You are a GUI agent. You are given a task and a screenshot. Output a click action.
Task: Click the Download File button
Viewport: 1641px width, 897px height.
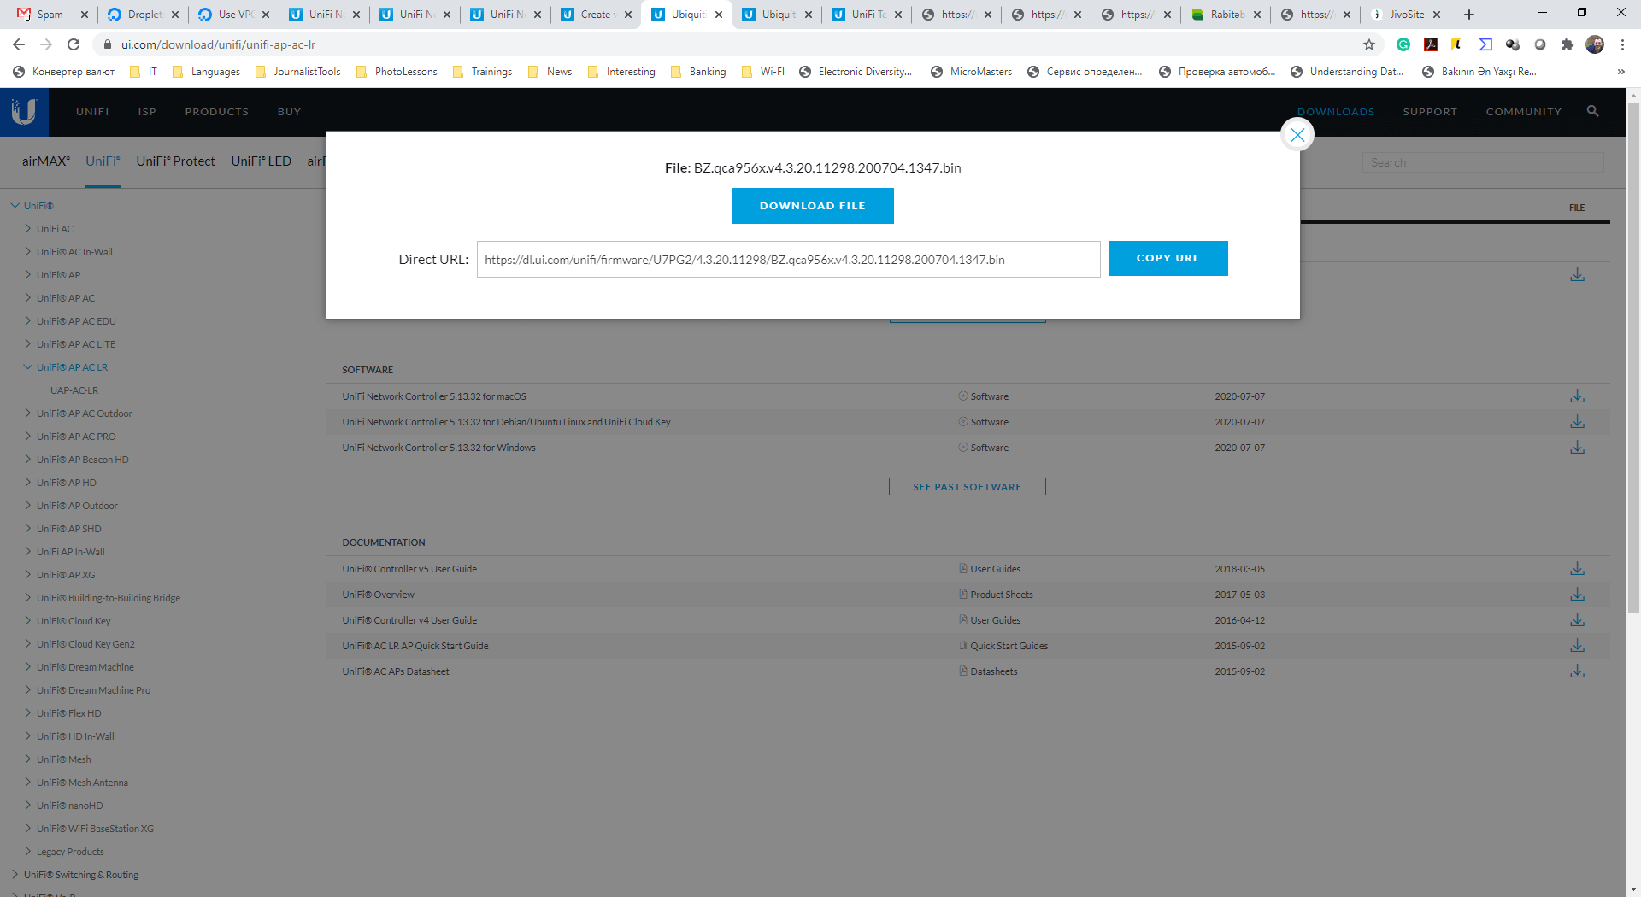tap(813, 206)
